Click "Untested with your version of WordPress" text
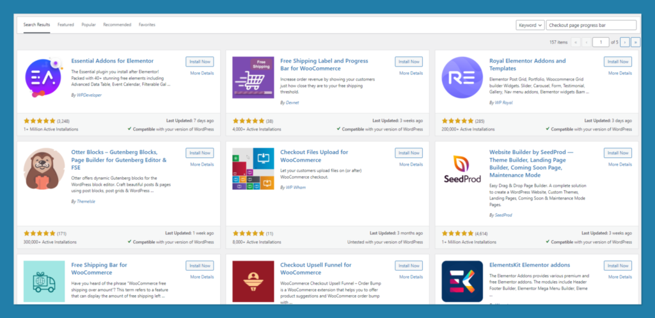 (x=384, y=242)
